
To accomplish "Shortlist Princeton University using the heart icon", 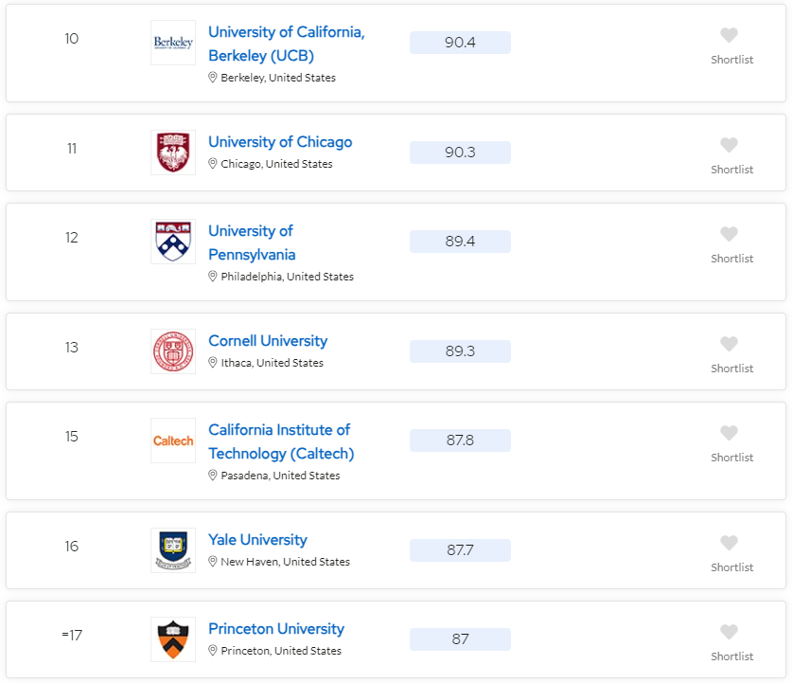I will [x=730, y=632].
